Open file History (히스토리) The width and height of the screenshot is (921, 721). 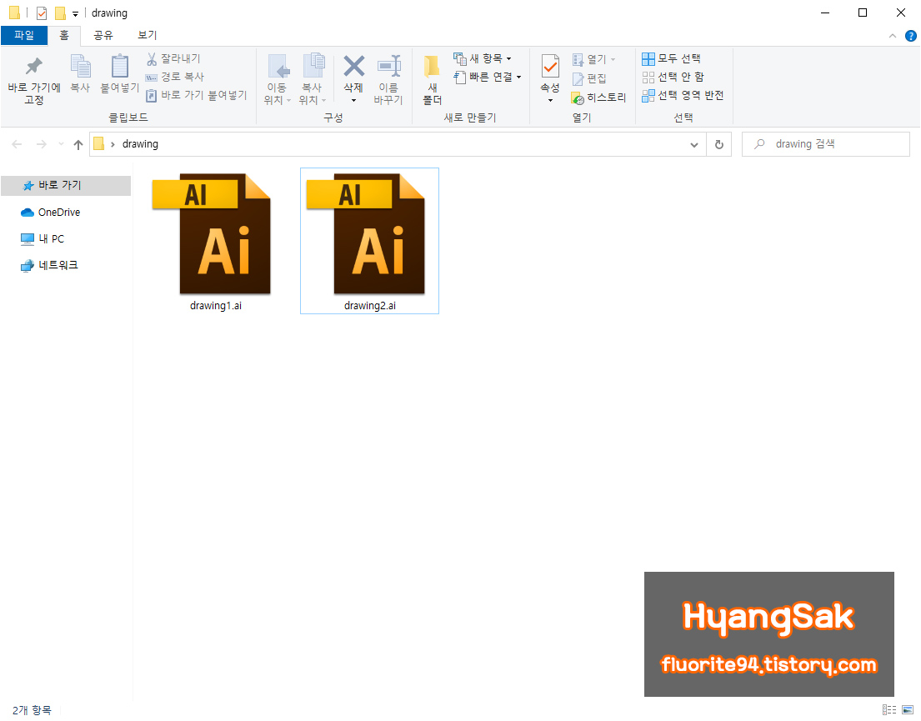pyautogui.click(x=598, y=98)
